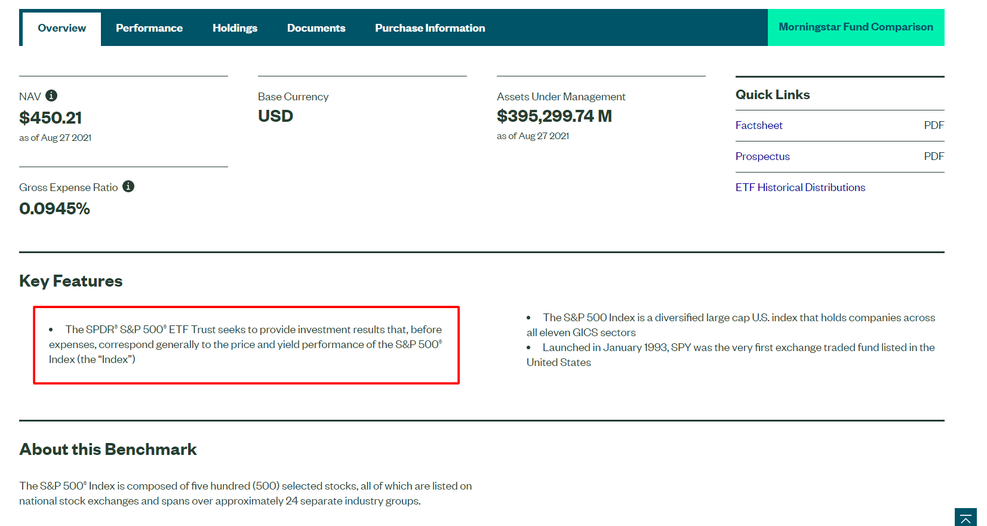Click the NAV value $450.21
Image resolution: width=987 pixels, height=526 pixels.
50,118
